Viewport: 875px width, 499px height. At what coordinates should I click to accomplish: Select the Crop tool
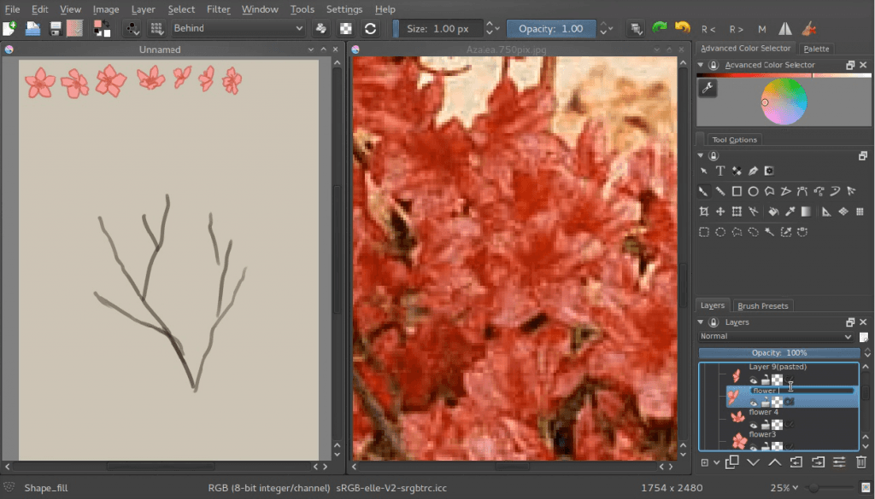point(705,212)
